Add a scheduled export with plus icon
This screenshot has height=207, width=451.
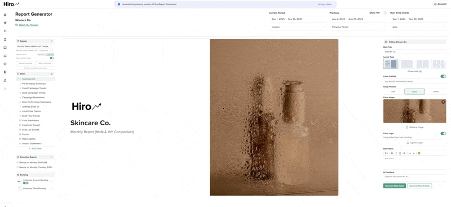51,157
